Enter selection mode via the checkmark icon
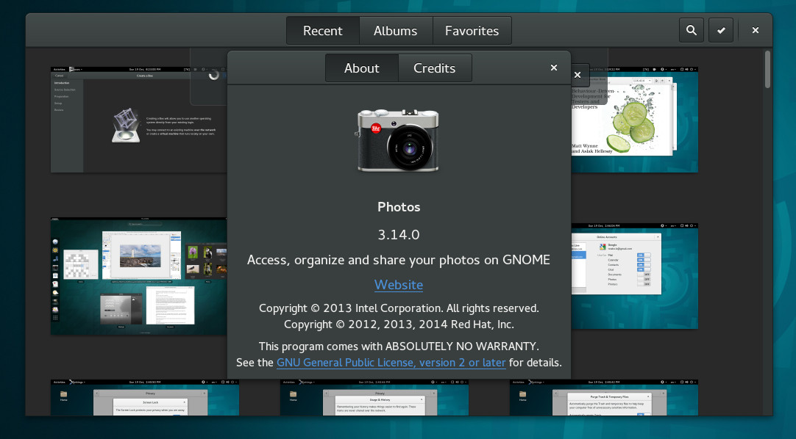This screenshot has width=796, height=439. point(721,30)
